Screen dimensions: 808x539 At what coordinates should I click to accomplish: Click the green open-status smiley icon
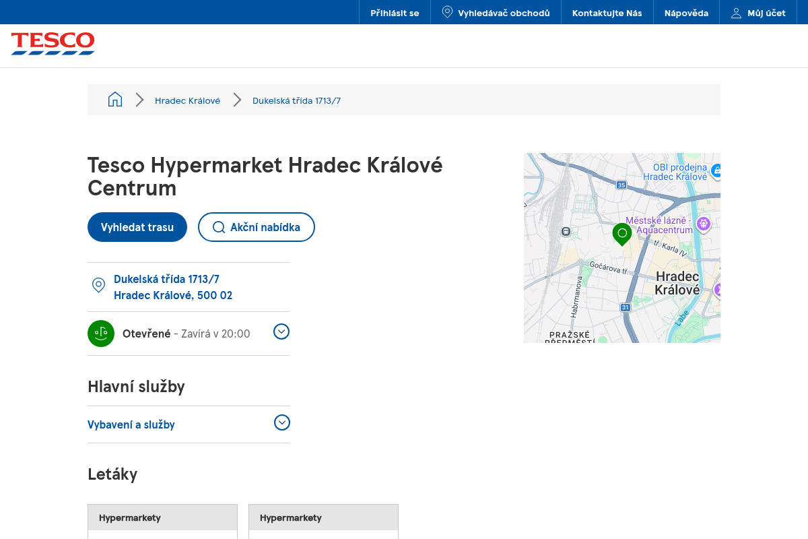101,334
